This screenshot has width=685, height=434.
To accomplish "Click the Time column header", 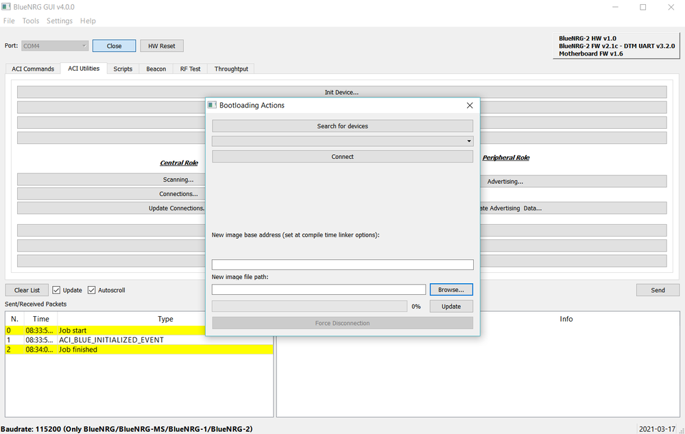I will (40, 320).
